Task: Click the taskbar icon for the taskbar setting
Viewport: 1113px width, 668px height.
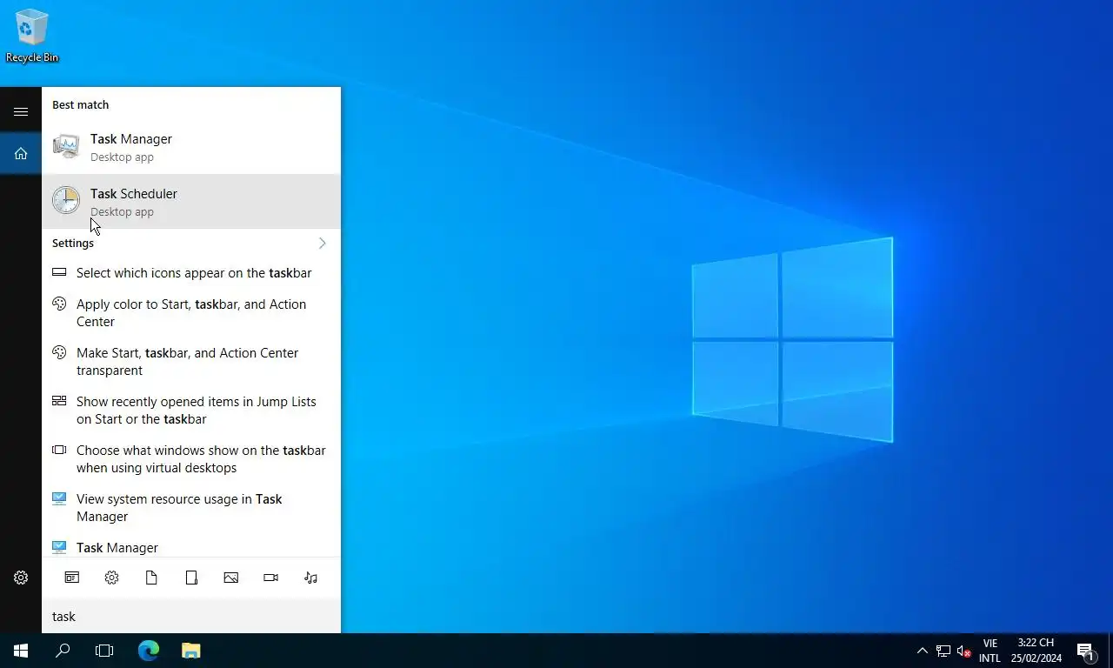Action: (59, 272)
